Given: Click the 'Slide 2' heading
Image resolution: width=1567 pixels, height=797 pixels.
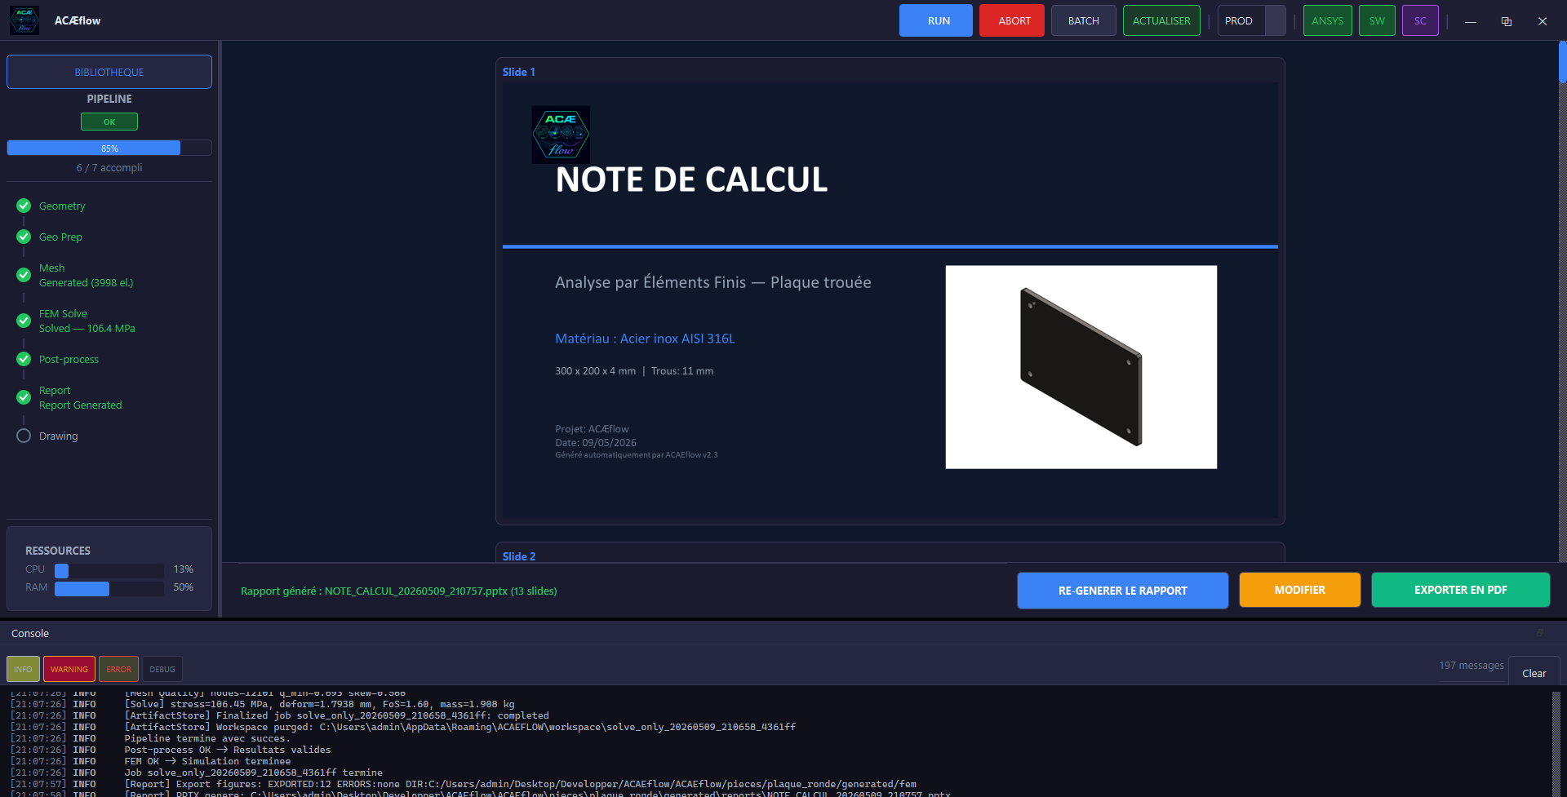Looking at the screenshot, I should [519, 556].
